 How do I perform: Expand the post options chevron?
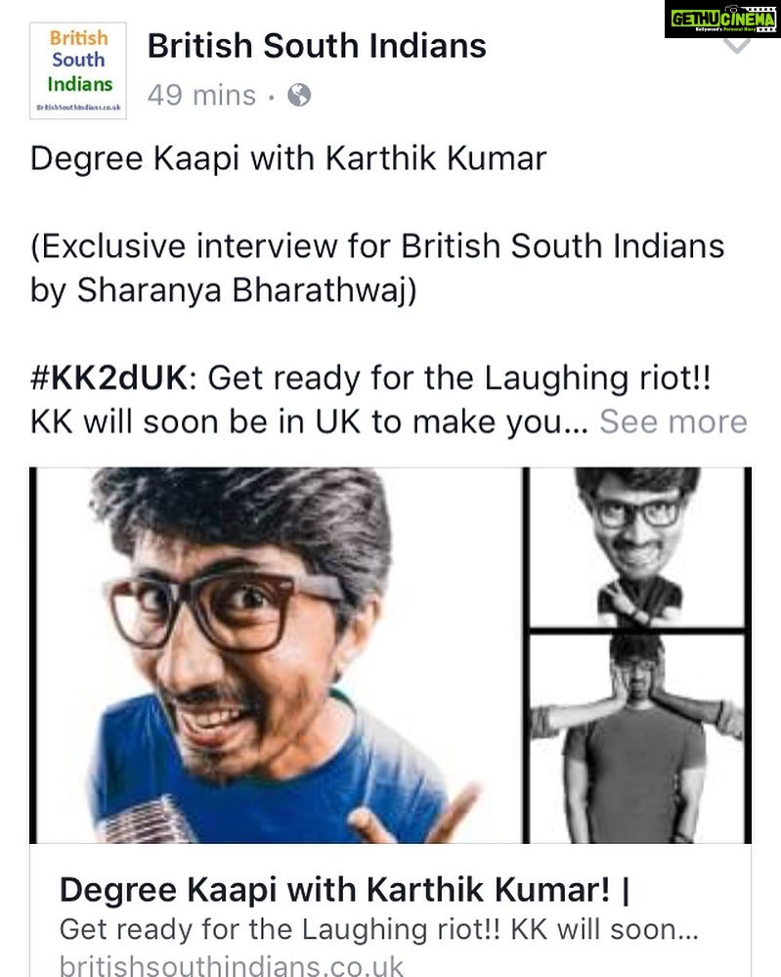click(x=737, y=46)
